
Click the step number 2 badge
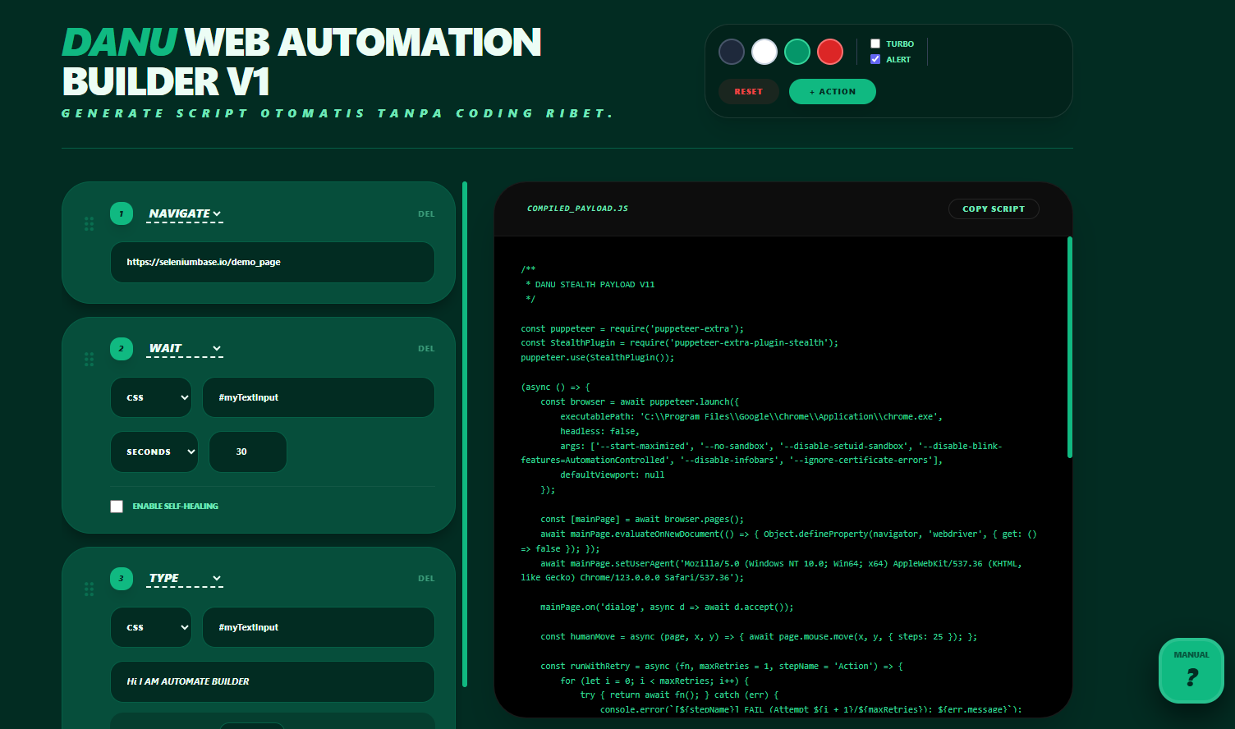click(x=122, y=348)
